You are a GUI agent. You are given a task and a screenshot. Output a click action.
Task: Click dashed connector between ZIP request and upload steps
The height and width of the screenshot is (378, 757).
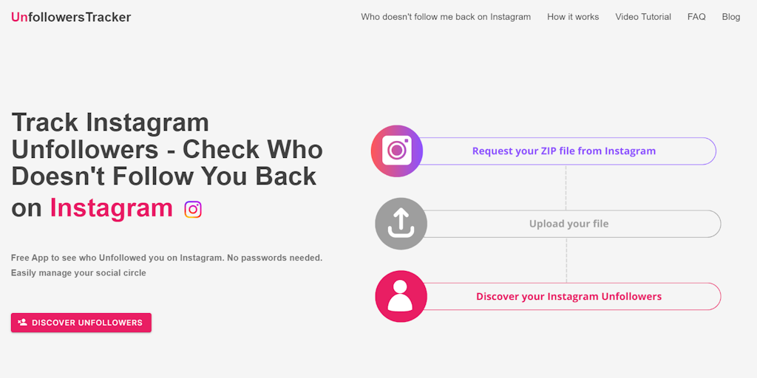pos(566,188)
